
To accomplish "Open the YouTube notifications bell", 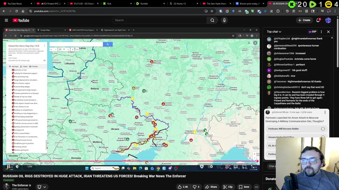I will tap(318, 20).
